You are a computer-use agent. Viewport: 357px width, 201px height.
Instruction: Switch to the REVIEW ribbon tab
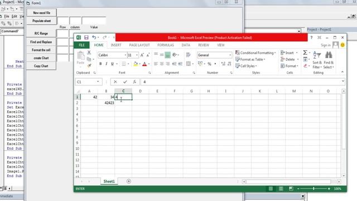(204, 45)
